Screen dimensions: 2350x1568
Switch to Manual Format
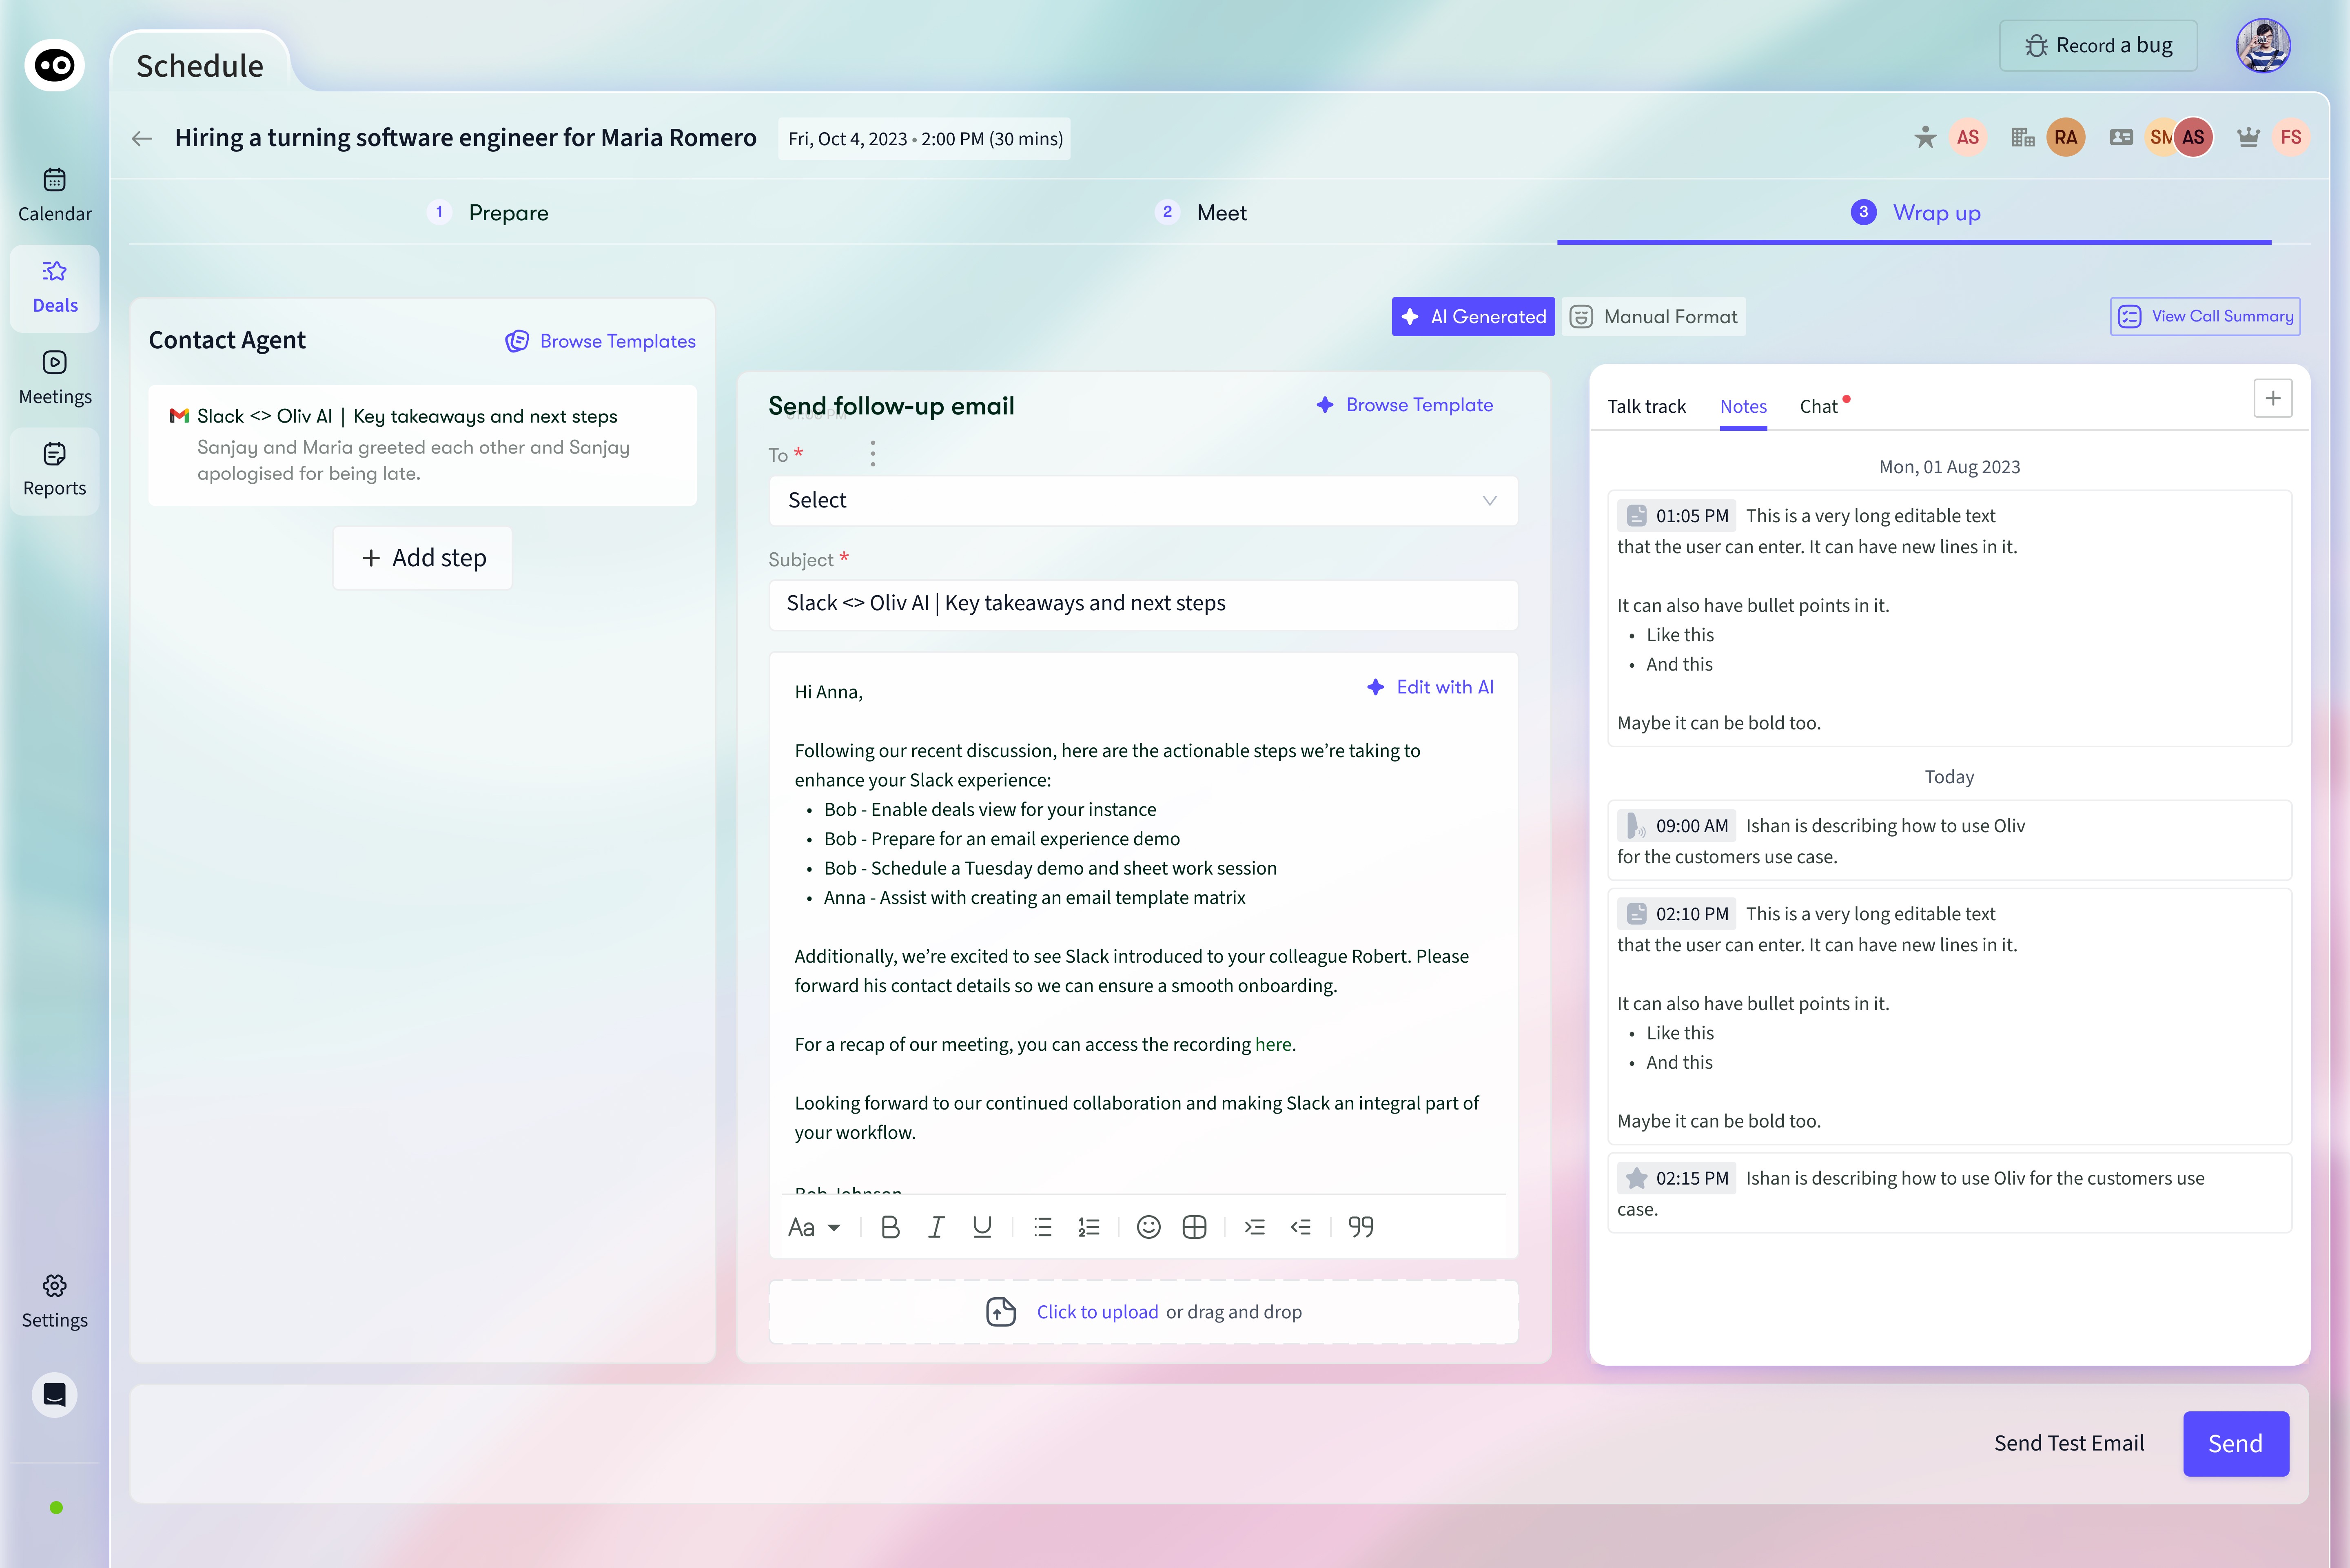[1653, 317]
